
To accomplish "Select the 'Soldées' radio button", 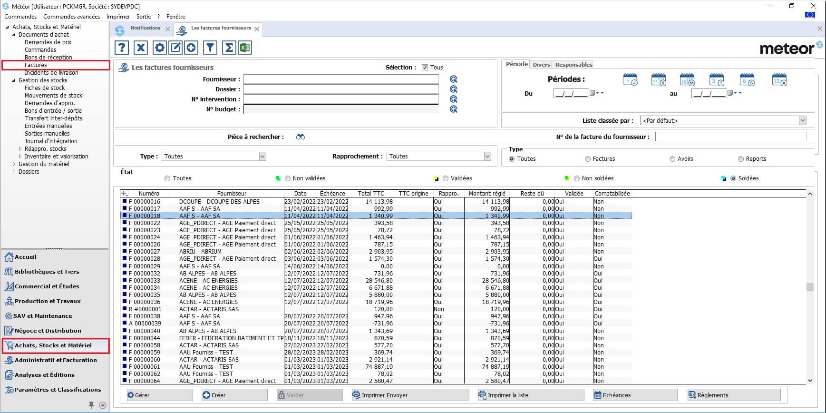I will (733, 178).
